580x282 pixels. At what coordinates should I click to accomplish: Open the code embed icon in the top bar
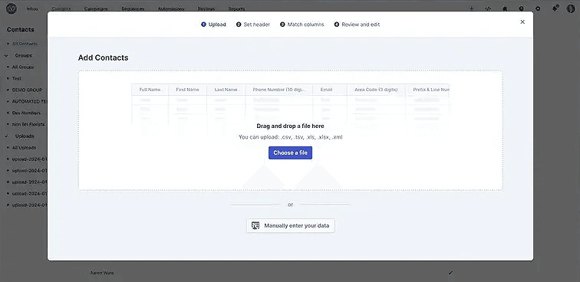tap(488, 8)
